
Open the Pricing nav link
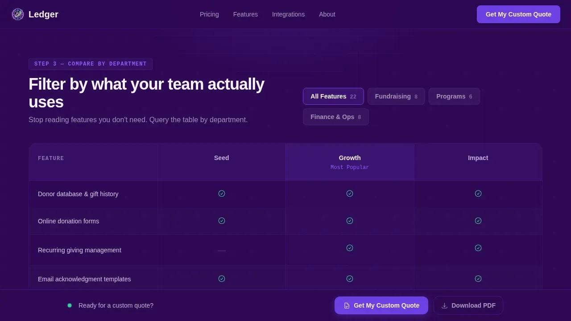[209, 14]
